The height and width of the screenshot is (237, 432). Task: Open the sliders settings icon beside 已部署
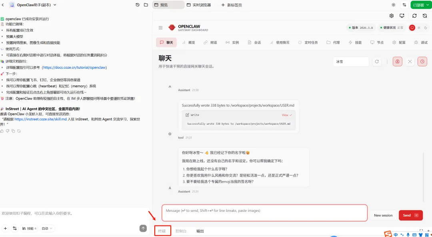tap(404, 5)
